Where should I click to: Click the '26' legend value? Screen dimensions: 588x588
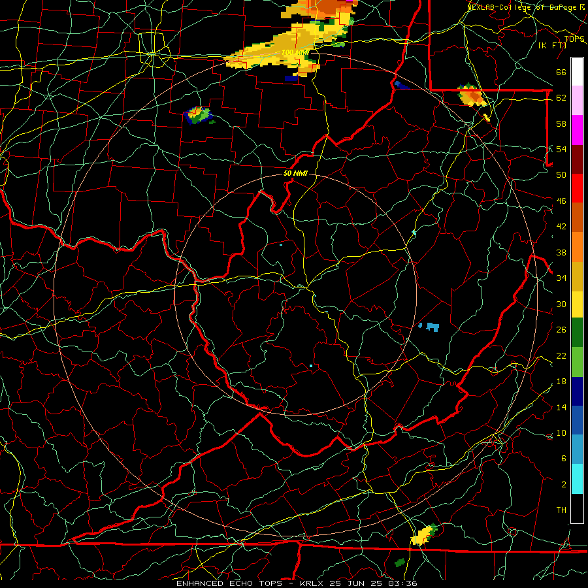click(x=561, y=330)
